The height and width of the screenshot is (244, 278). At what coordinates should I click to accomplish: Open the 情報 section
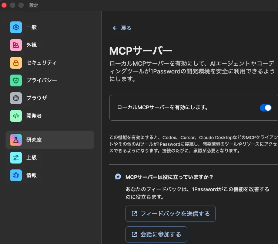click(x=50, y=175)
